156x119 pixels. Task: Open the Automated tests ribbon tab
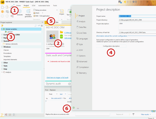(x=44, y=5)
